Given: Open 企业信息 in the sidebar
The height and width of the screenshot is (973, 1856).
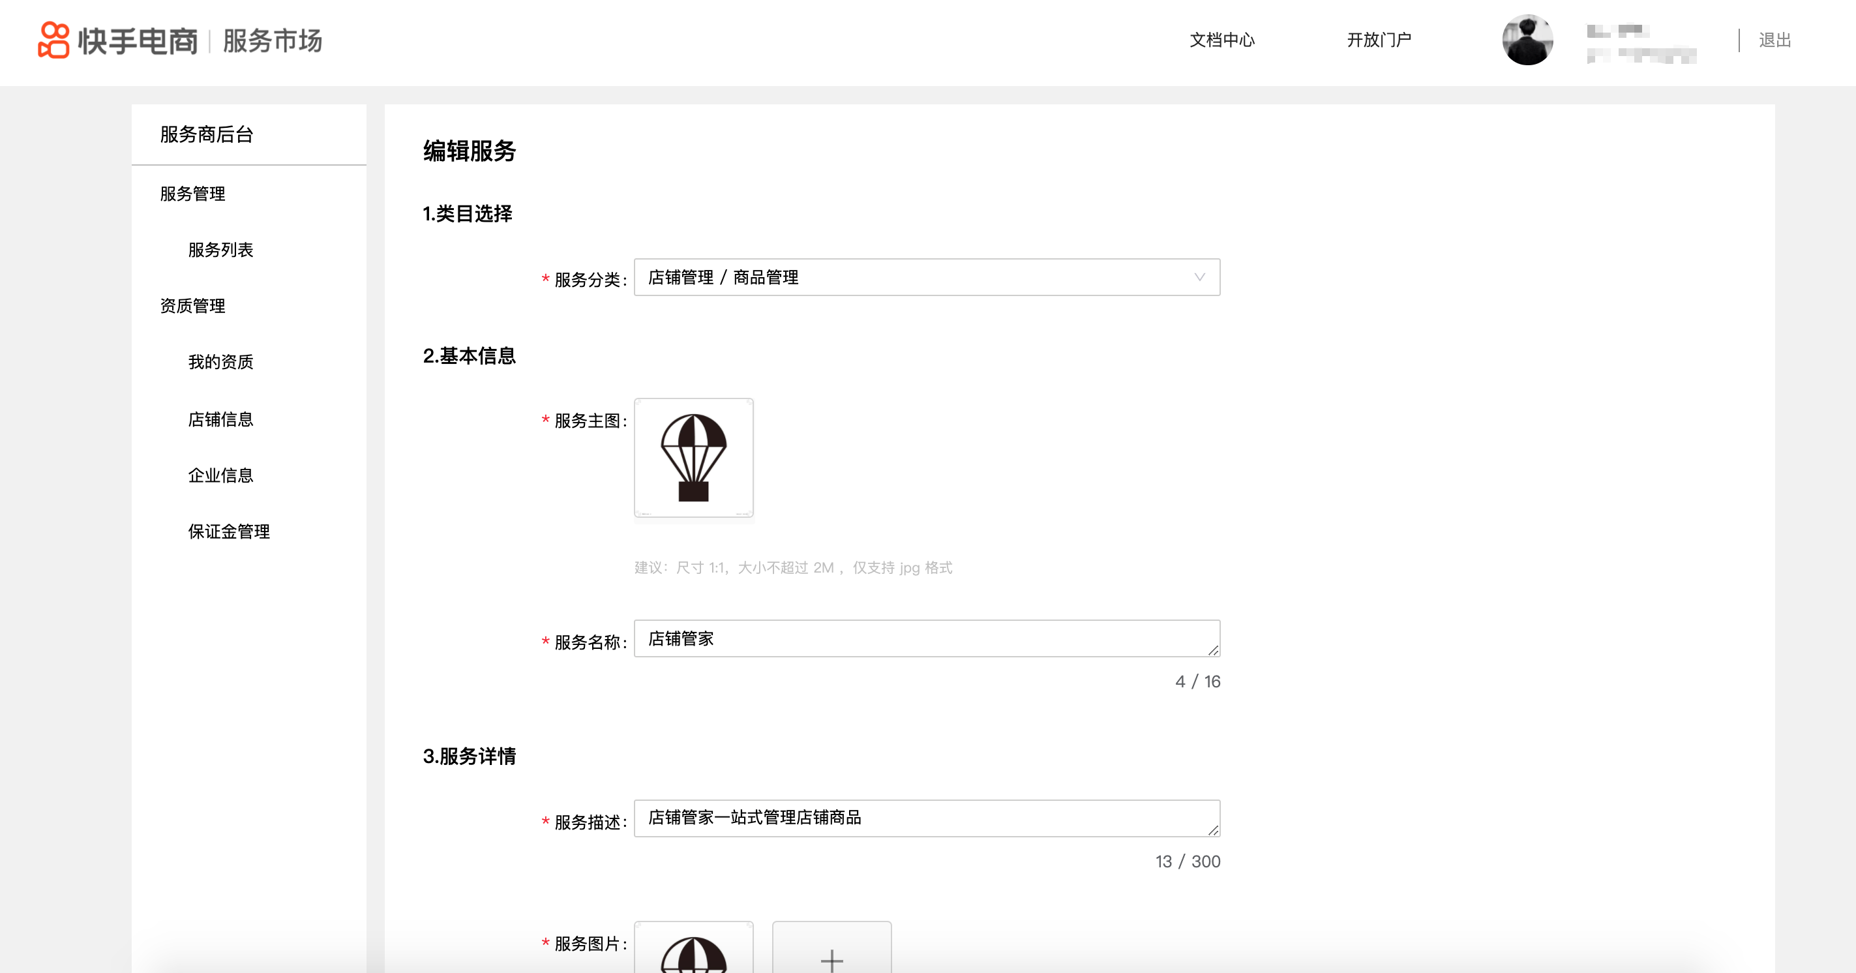Looking at the screenshot, I should [x=220, y=475].
